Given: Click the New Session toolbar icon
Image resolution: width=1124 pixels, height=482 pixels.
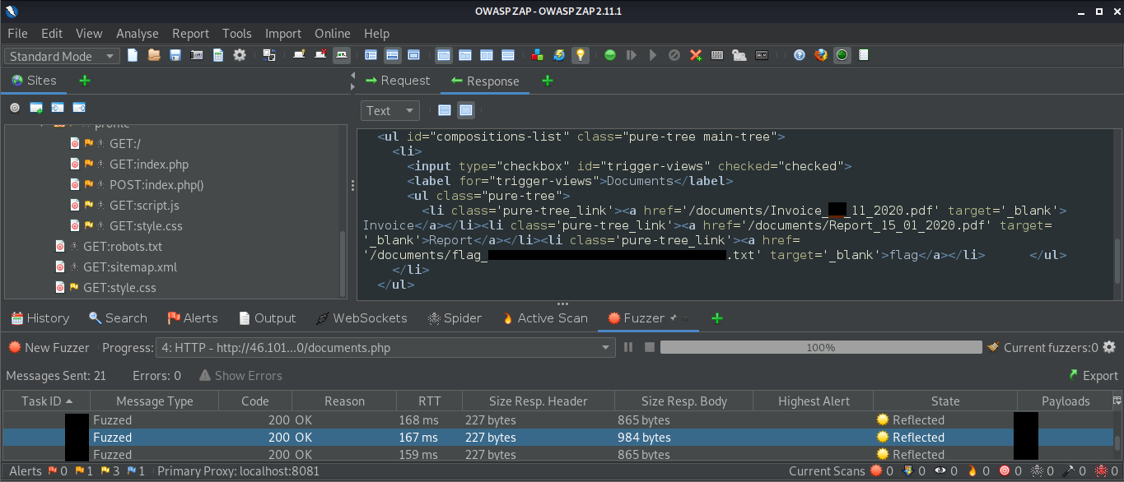Looking at the screenshot, I should click(x=133, y=55).
